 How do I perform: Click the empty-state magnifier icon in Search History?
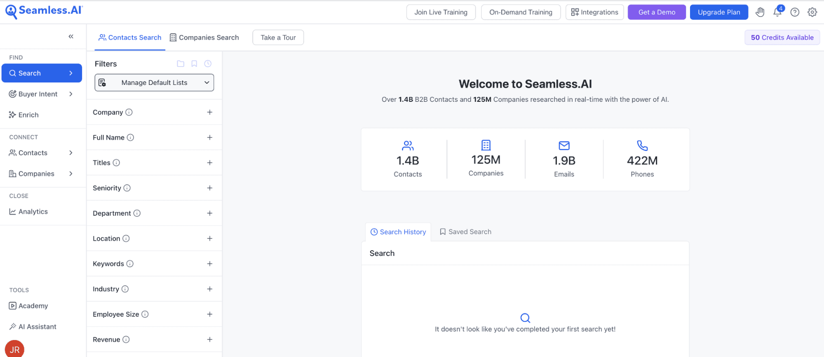(525, 318)
